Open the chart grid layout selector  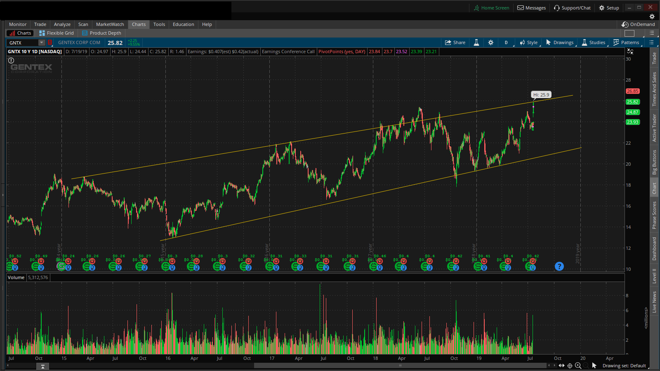pos(629,33)
